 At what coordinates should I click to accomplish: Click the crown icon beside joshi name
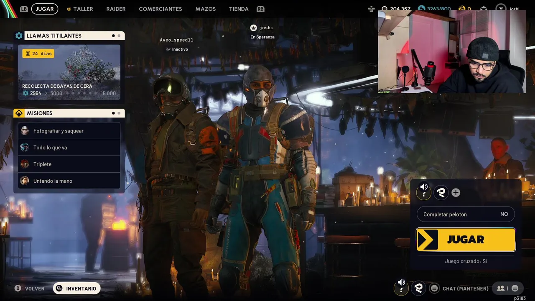coord(253,28)
